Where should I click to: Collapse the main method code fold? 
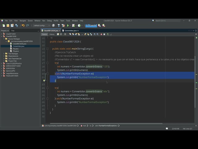coord(47,49)
